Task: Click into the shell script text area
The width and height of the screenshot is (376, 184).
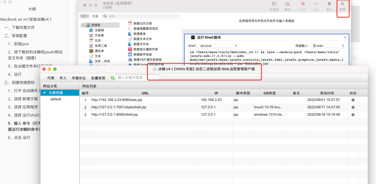Action: 267,57
